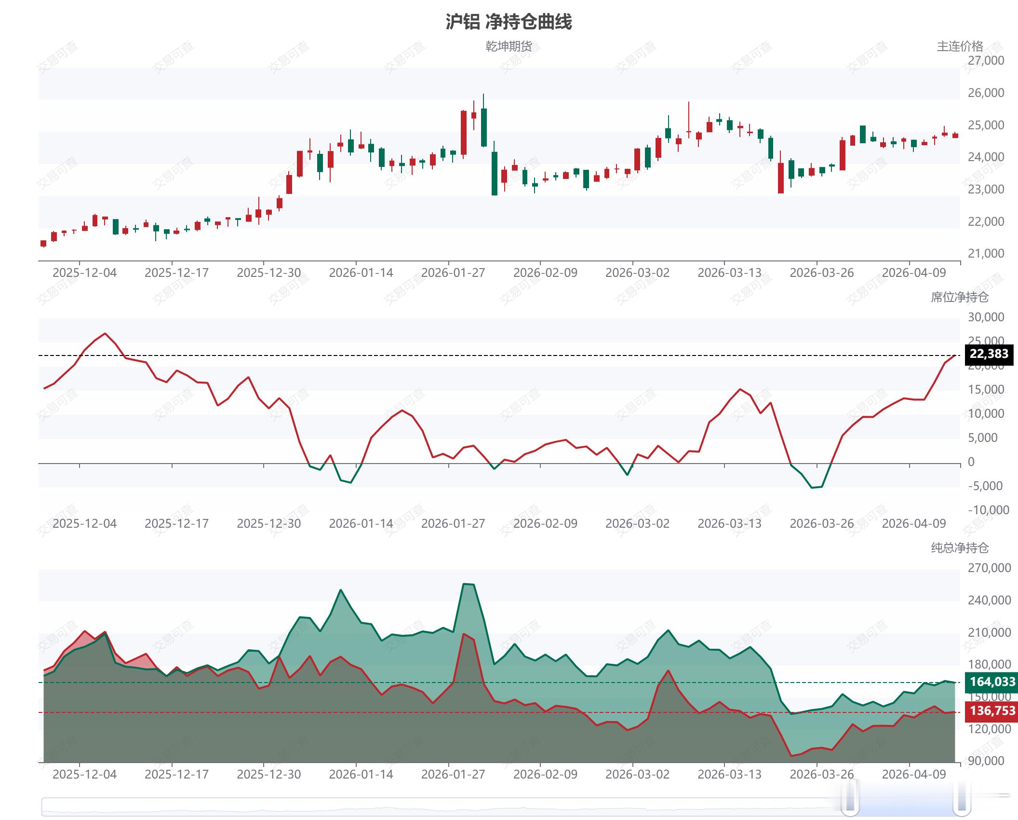Click the 270,000 label on the bottom chart axis
The width and height of the screenshot is (1018, 820).
[989, 568]
